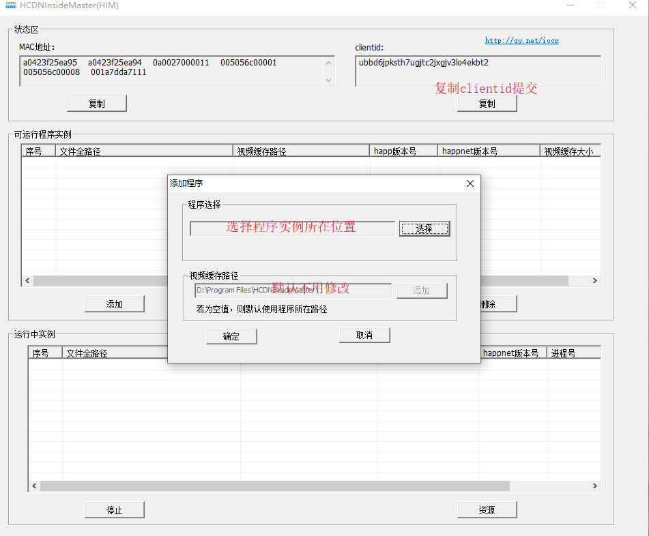Image resolution: width=649 pixels, height=536 pixels.
Task: Click the text 若为空值，则默认使用程序所在路径
Action: (x=261, y=310)
